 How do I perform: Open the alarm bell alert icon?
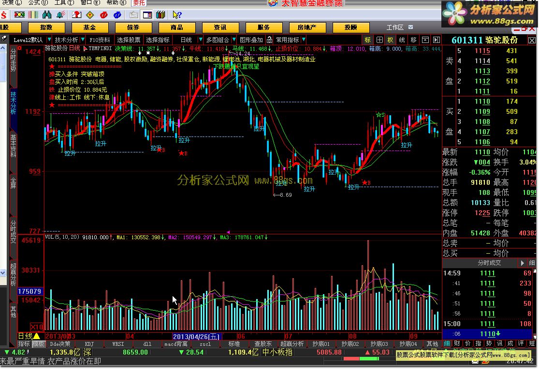61,15
